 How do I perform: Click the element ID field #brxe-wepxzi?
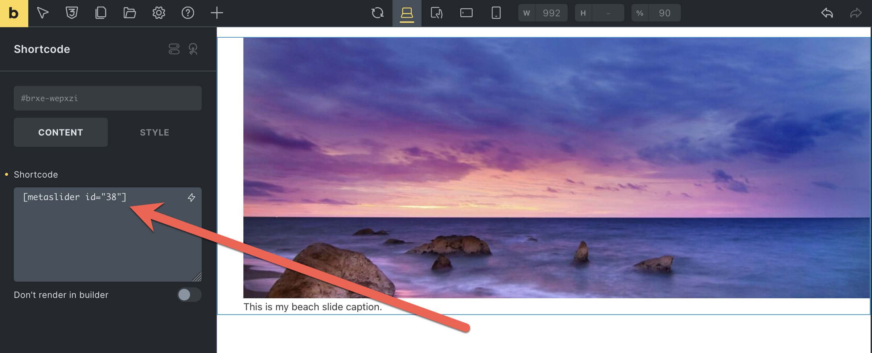[x=107, y=98]
